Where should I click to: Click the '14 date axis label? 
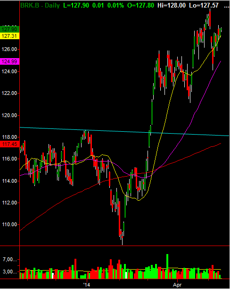(x=86, y=285)
